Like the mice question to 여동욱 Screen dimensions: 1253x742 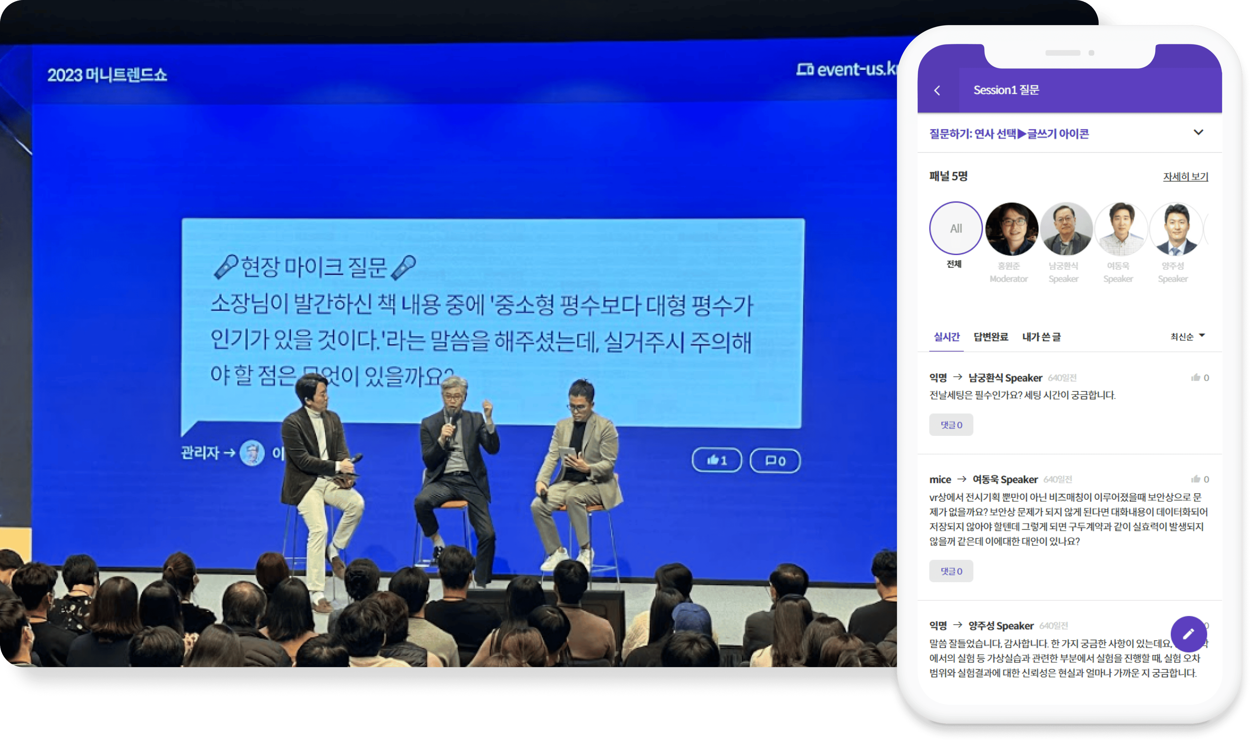1196,479
